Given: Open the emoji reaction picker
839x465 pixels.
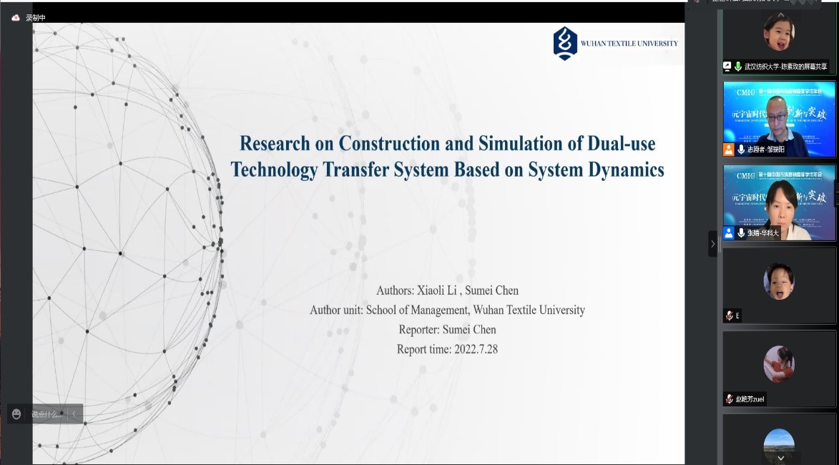Looking at the screenshot, I should (x=16, y=414).
